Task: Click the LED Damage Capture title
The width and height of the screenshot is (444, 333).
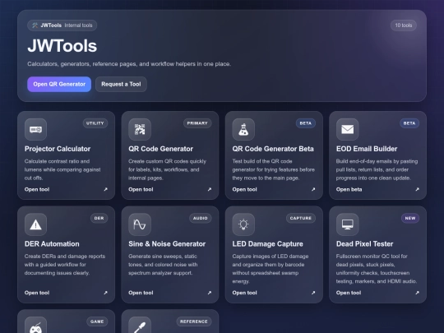Action: pyautogui.click(x=267, y=244)
